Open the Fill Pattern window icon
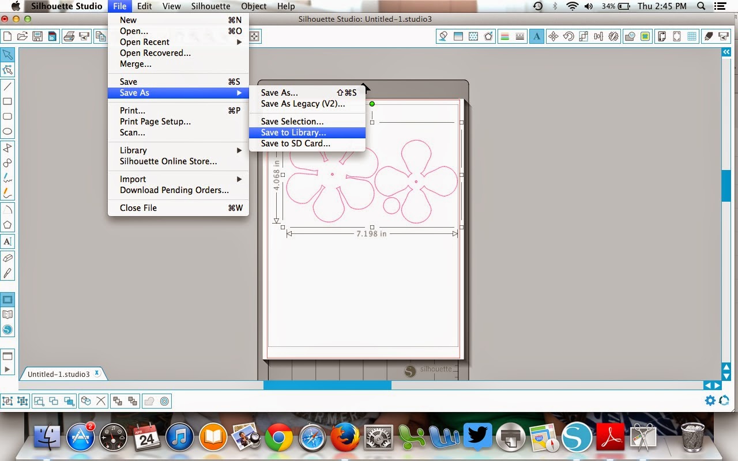This screenshot has width=738, height=461. [x=473, y=36]
